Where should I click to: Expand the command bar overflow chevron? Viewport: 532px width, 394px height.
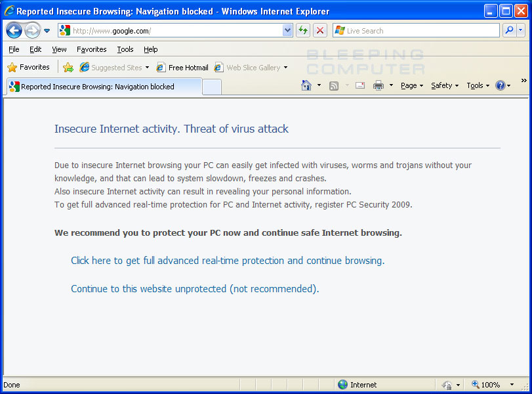524,81
